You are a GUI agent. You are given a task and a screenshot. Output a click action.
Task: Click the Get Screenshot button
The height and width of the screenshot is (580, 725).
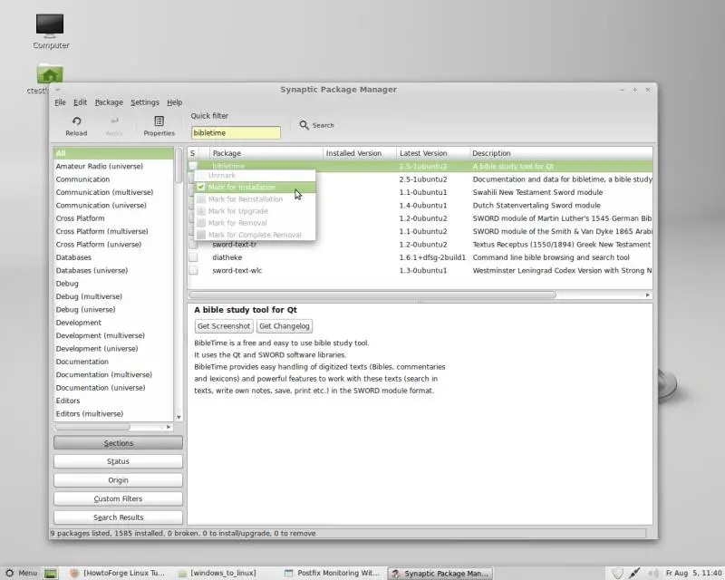(224, 326)
